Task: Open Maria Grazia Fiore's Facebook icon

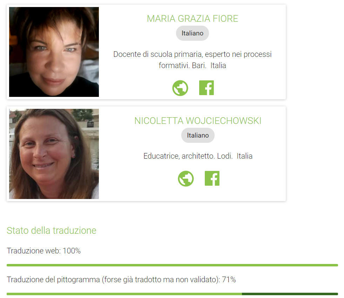Action: coord(207,88)
